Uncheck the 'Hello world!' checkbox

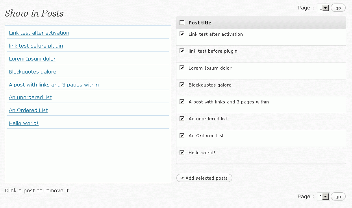pyautogui.click(x=182, y=152)
